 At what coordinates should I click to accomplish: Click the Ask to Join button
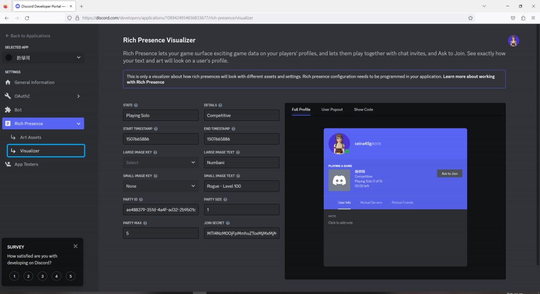(x=449, y=174)
